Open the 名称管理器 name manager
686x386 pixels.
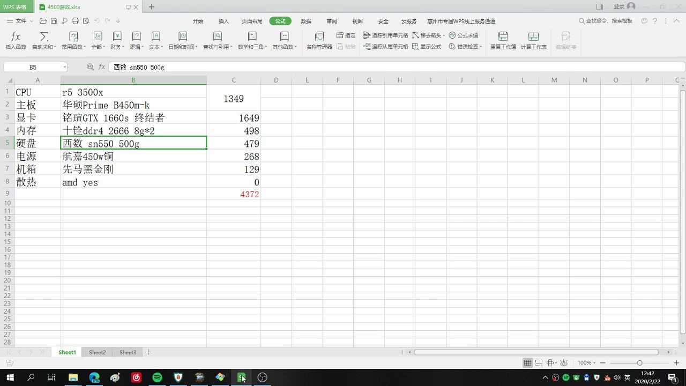[x=319, y=41]
